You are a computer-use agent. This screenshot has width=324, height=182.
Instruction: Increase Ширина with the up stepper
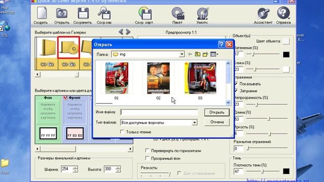(x=75, y=167)
